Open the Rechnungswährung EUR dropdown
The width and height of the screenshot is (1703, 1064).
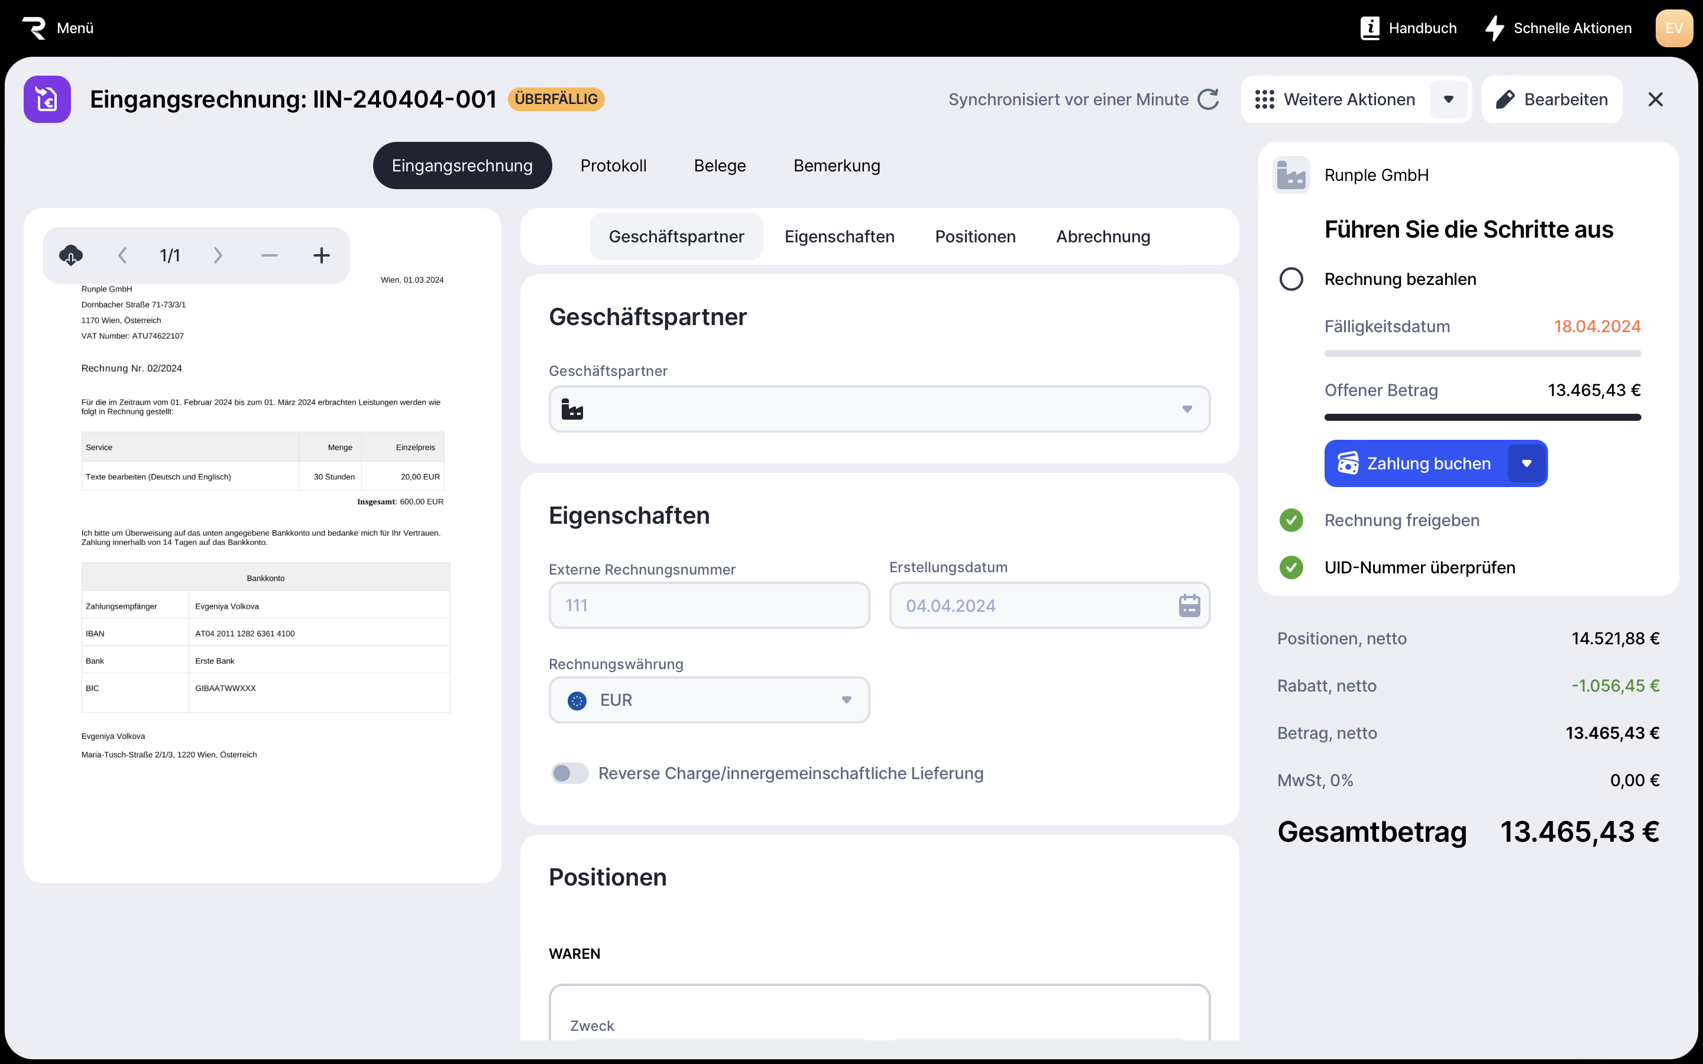tap(708, 700)
